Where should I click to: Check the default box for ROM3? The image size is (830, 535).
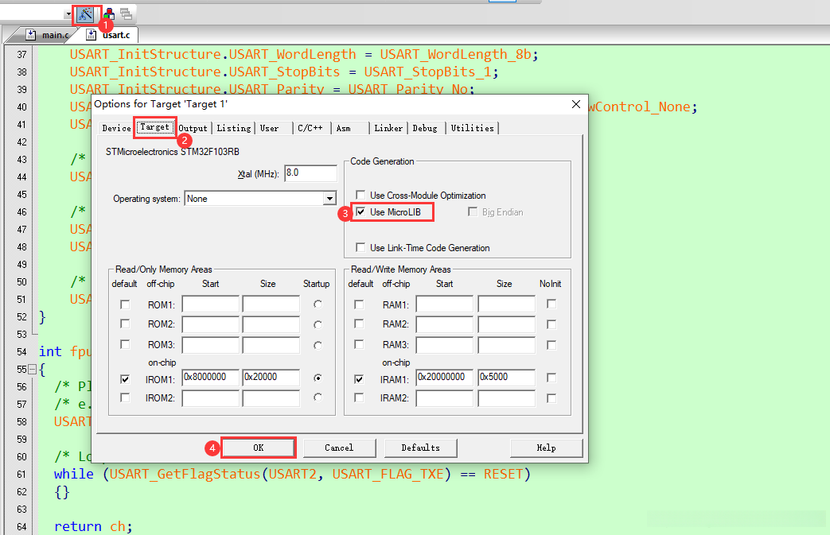point(125,345)
